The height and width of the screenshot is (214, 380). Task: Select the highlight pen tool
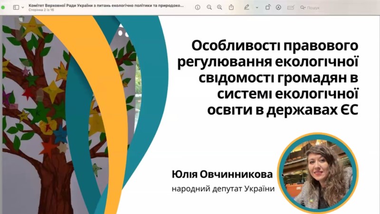point(247,7)
